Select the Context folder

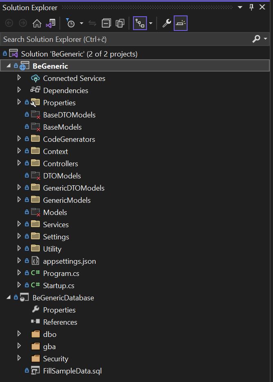(55, 151)
